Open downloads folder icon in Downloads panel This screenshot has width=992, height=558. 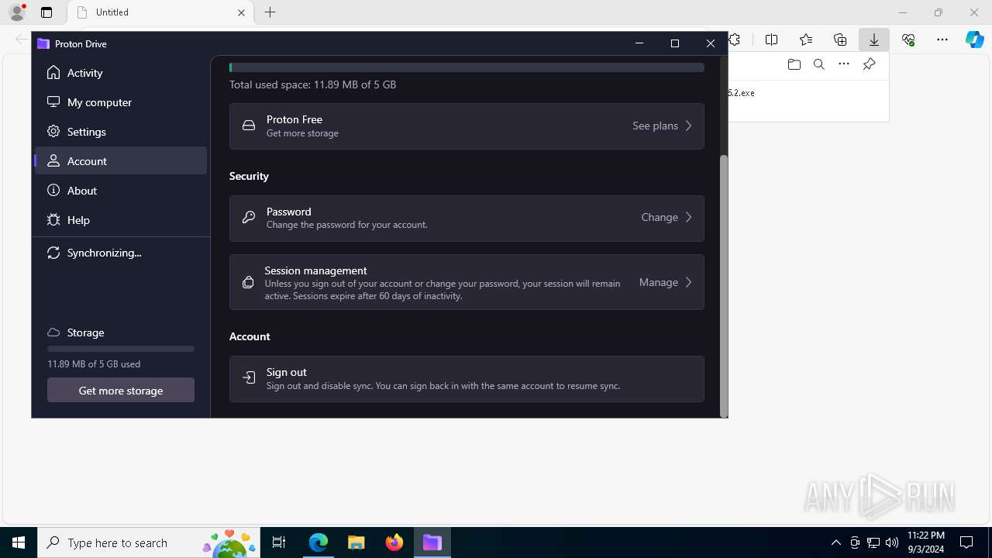coord(794,64)
